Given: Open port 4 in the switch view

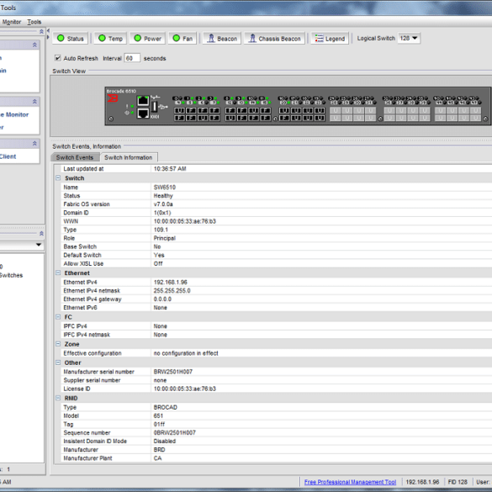Looking at the screenshot, I should pyautogui.click(x=179, y=118).
